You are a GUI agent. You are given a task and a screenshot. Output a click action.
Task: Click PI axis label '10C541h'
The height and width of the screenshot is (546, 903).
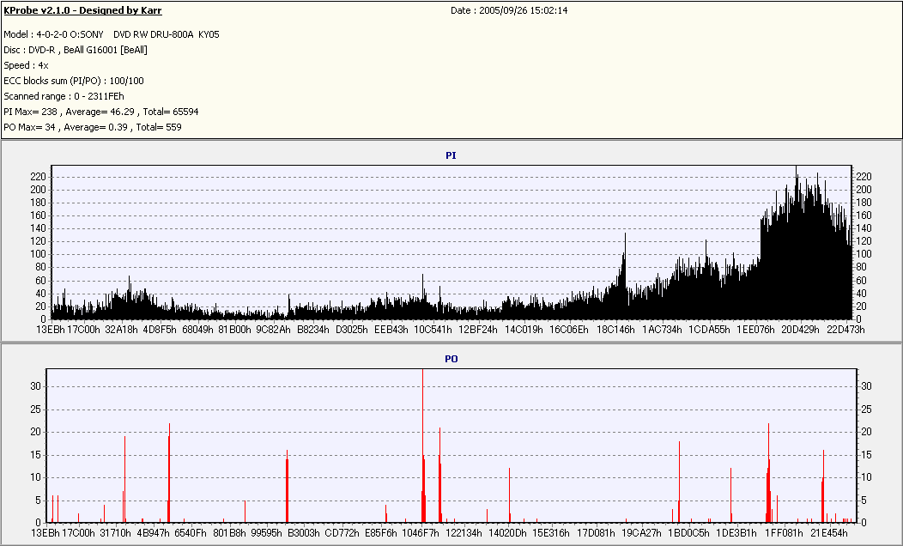click(x=433, y=330)
